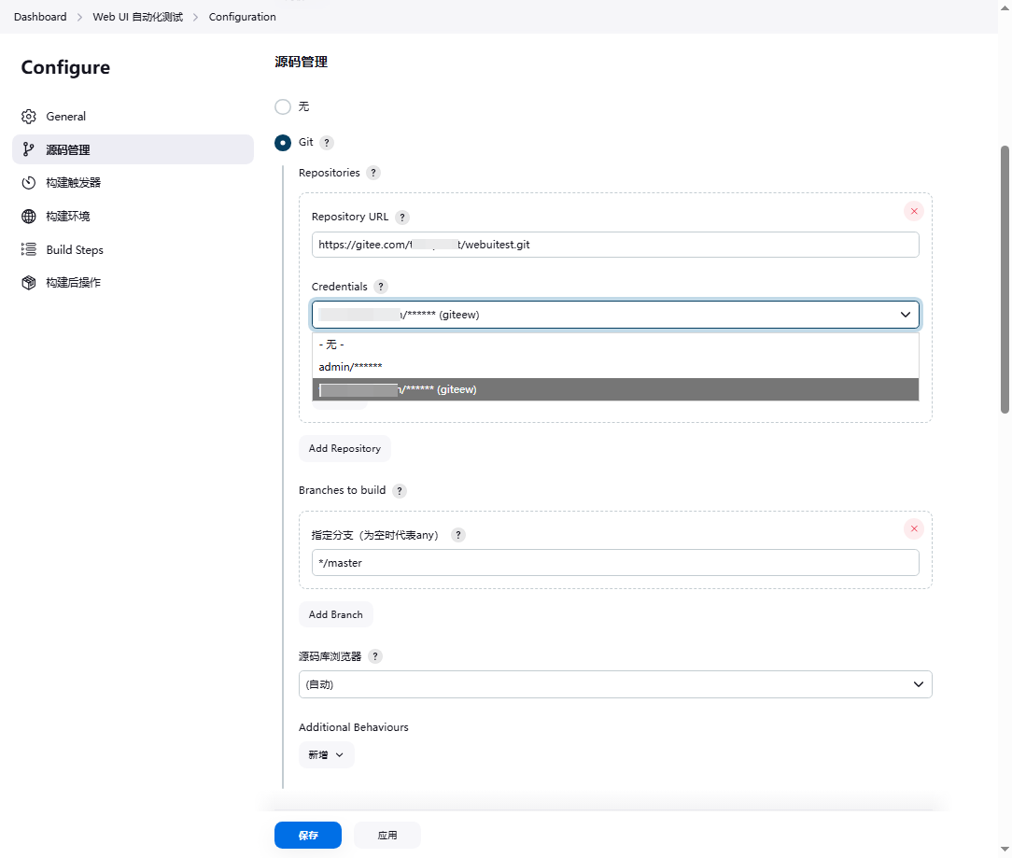Go to 源码管理 section
This screenshot has width=1012, height=858.
[133, 149]
